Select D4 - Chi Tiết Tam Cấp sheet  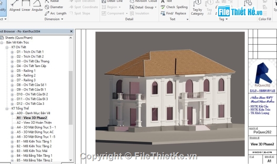tap(31, 66)
